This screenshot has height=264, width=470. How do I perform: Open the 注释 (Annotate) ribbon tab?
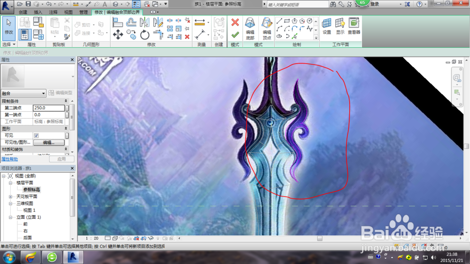pyautogui.click(x=53, y=12)
